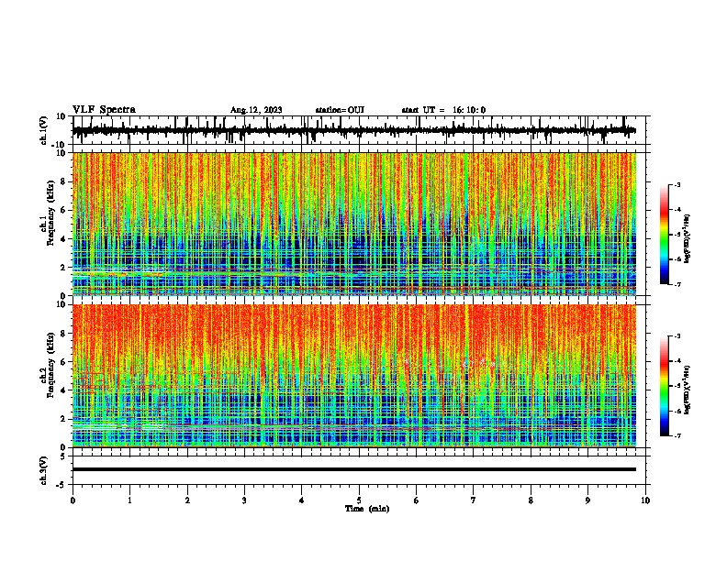Click the ch.3 voltage trace line
The image size is (727, 561).
click(x=354, y=469)
